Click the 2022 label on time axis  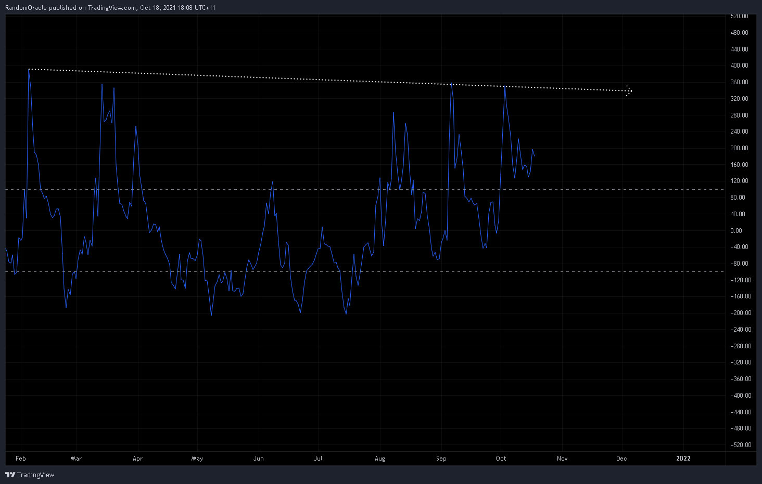pyautogui.click(x=683, y=459)
